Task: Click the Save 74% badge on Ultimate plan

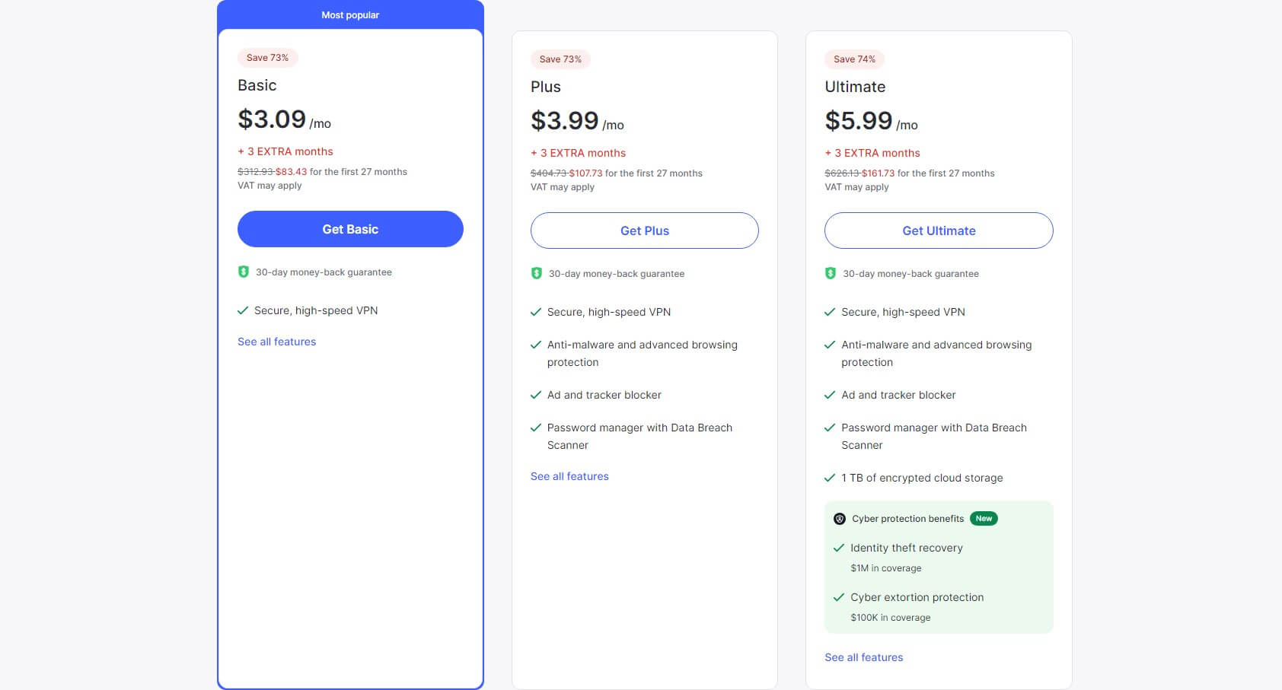Action: [x=854, y=59]
